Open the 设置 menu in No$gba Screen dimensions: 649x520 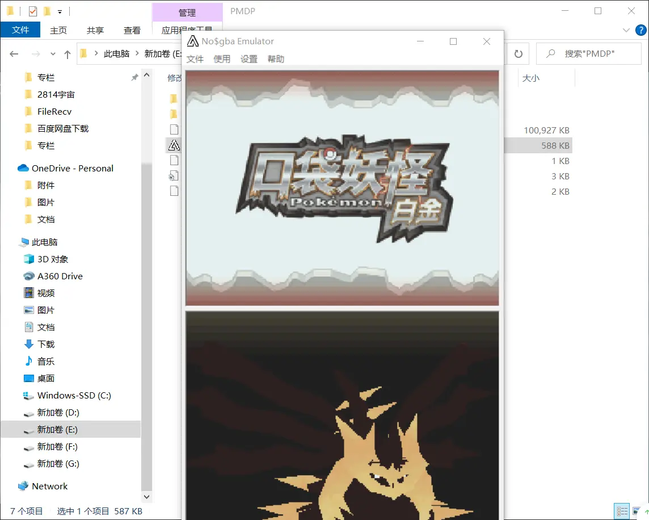248,59
